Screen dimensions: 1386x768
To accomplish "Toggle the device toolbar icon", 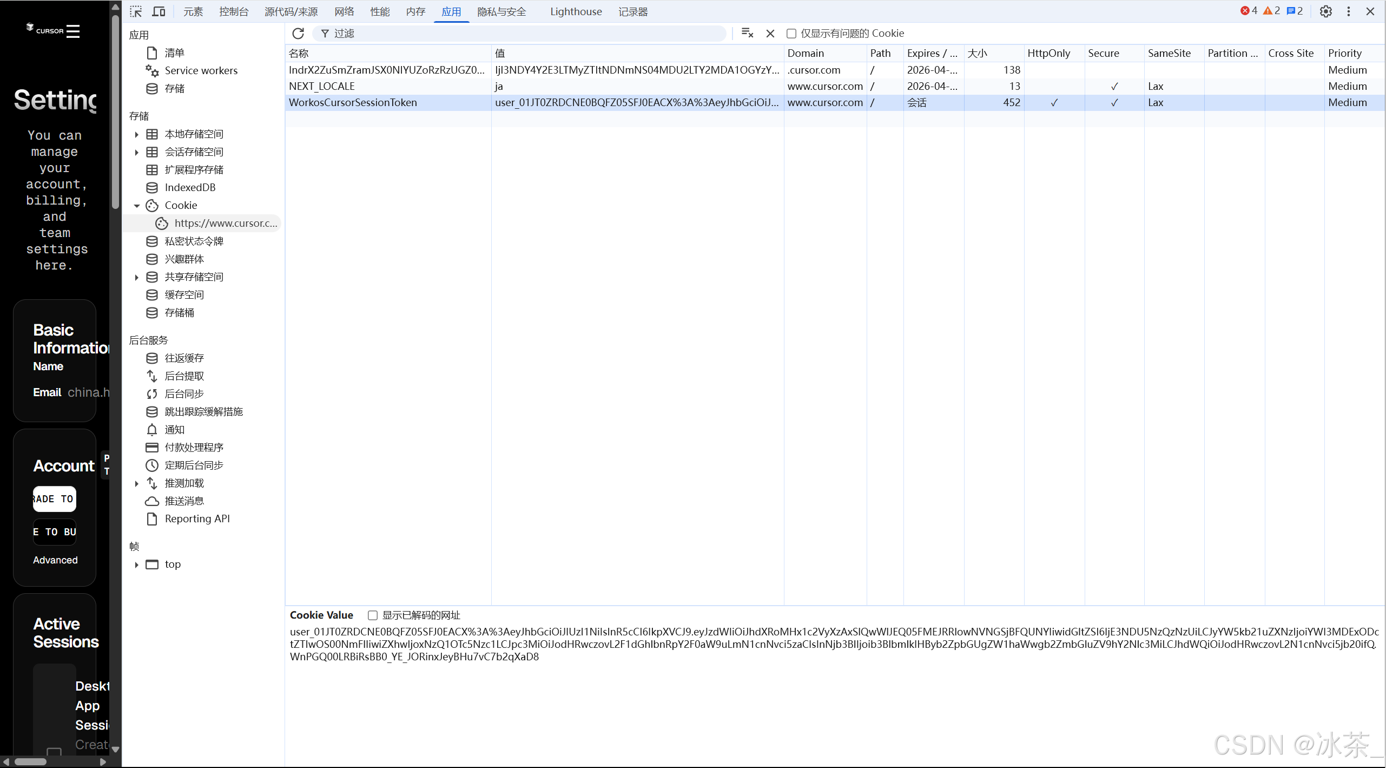I will coord(159,11).
